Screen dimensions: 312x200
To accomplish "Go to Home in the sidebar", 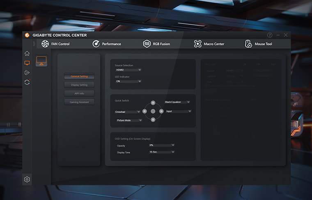I will 27,53.
